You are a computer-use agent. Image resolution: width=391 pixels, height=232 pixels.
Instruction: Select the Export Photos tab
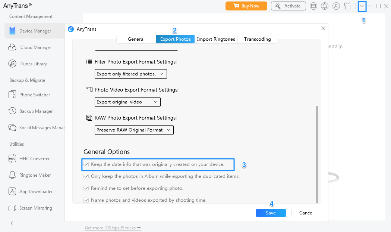point(175,39)
